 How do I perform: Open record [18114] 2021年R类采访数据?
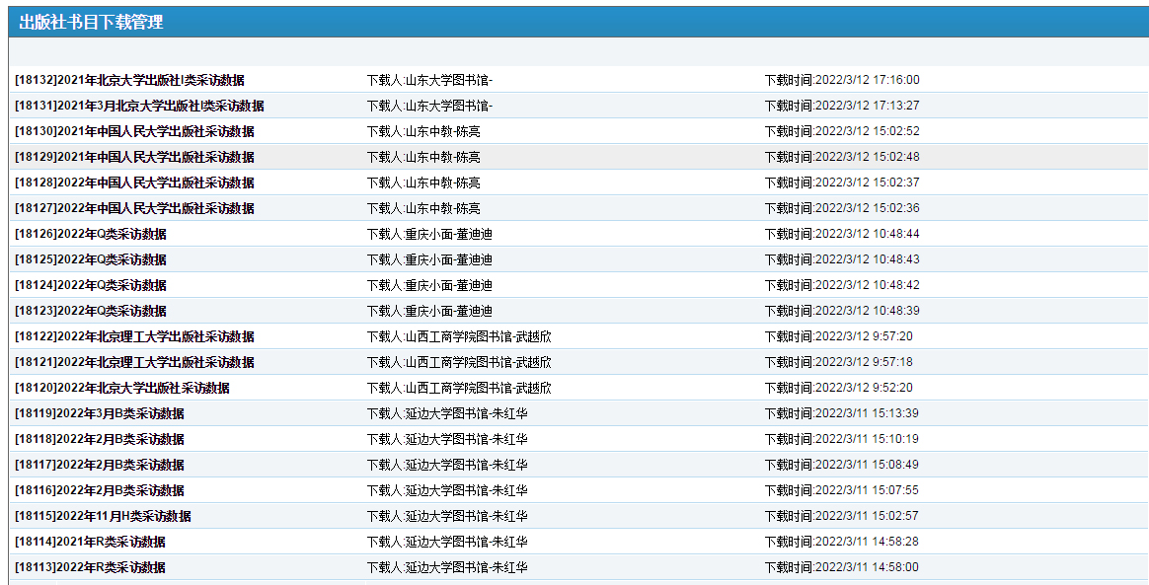click(90, 542)
